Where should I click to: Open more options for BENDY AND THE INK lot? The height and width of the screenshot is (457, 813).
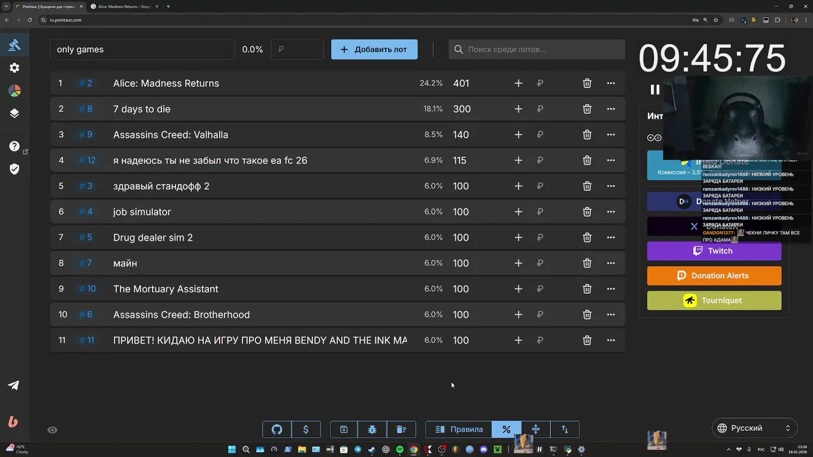pos(611,340)
